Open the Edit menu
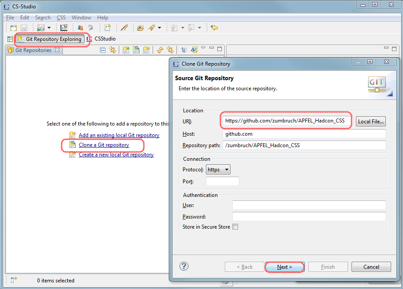Screen dimensions: 403x289 tap(24, 18)
